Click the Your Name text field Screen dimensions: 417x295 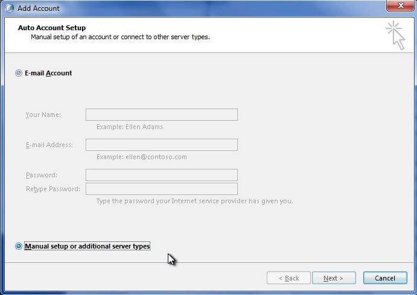[x=161, y=115]
